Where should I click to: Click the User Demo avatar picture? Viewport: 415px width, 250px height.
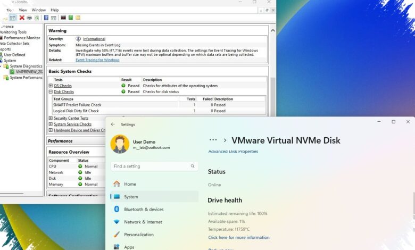[x=120, y=144]
